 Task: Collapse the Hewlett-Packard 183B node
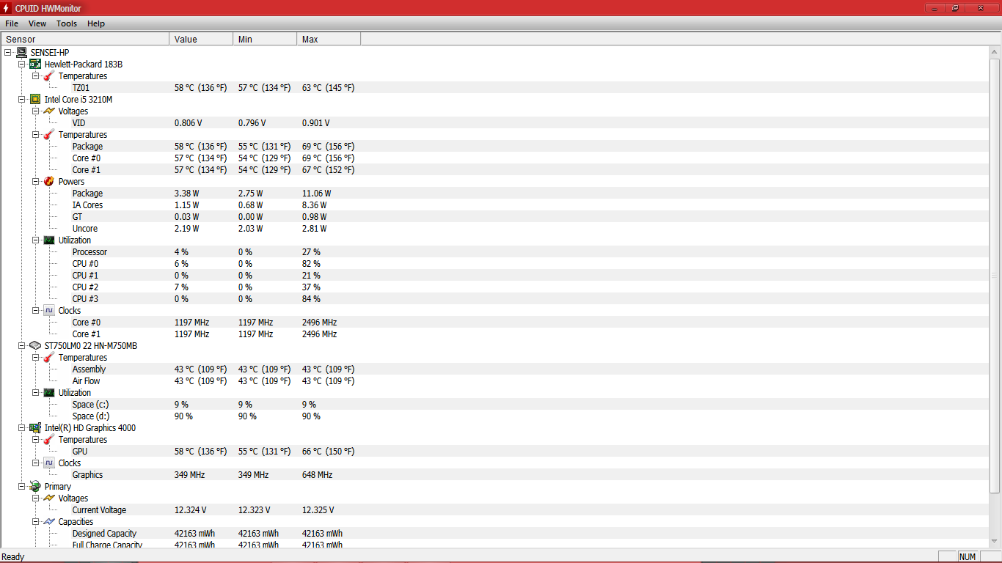click(22, 65)
